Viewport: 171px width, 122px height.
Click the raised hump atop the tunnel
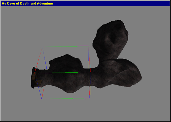66,62
